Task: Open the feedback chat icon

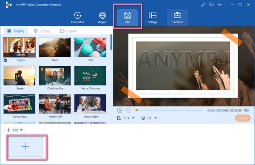Action: (x=211, y=5)
